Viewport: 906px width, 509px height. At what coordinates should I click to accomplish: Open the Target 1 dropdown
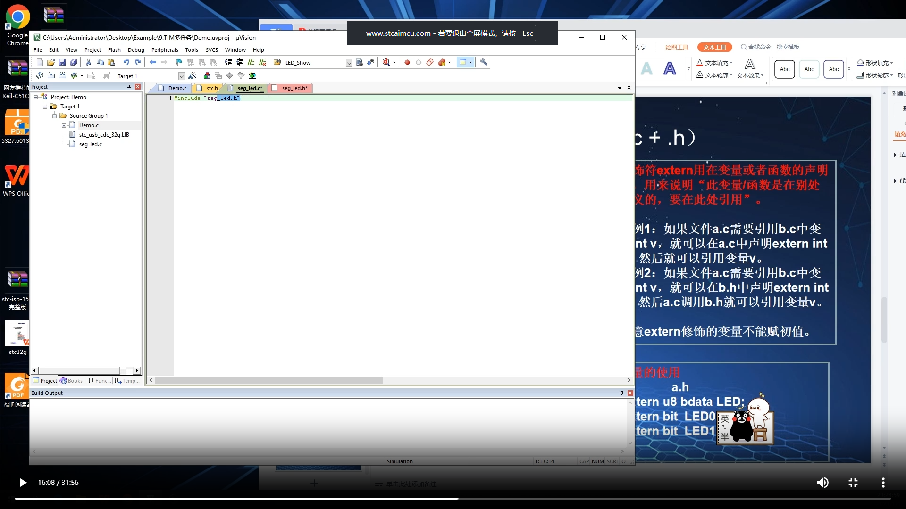(181, 76)
